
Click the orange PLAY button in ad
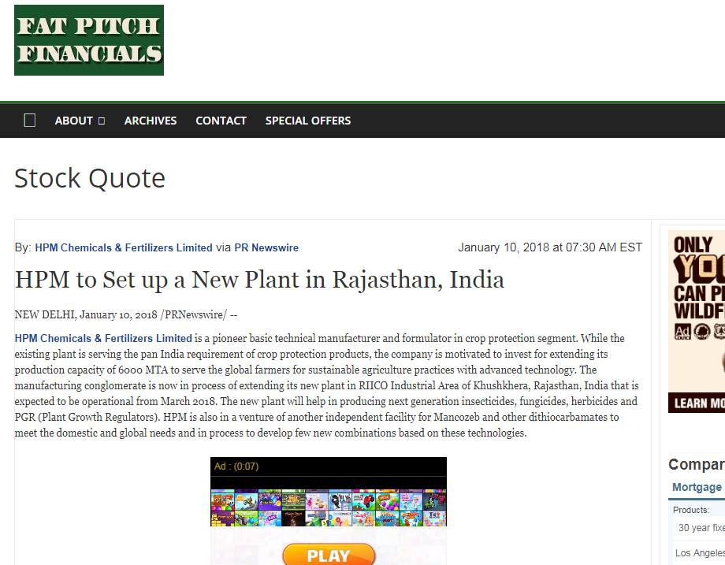tap(329, 555)
